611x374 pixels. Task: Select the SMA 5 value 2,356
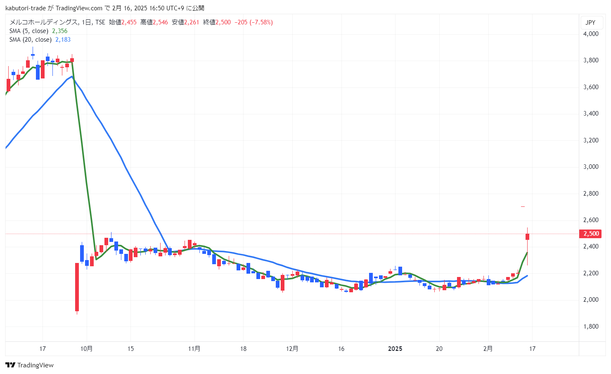[x=59, y=31]
